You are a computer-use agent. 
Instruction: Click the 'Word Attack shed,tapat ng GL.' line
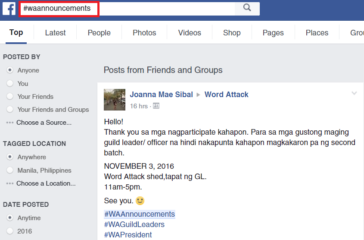point(155,177)
